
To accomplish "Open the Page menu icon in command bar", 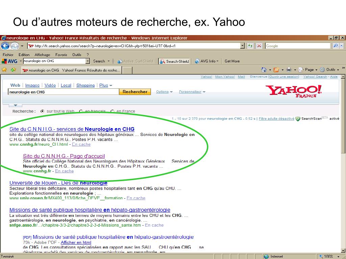I will point(301,70).
